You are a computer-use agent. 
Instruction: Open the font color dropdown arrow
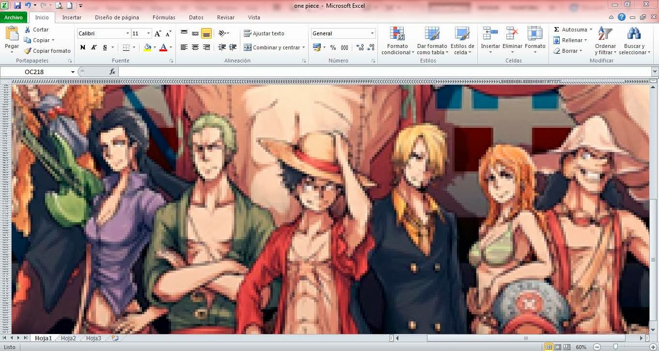click(x=171, y=47)
